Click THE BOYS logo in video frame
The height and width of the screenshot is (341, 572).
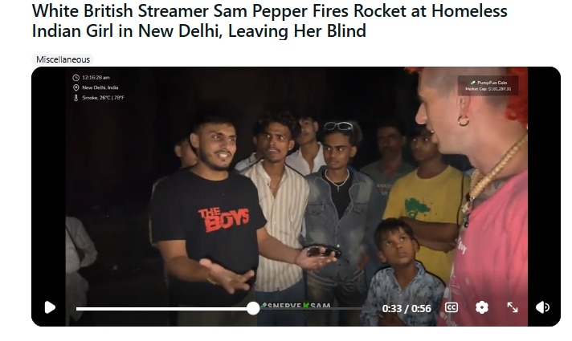click(224, 219)
